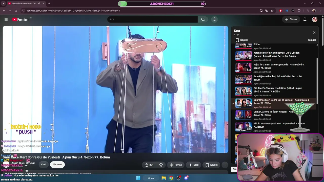Image resolution: width=324 pixels, height=182 pixels.
Task: Play Yaren ile Mert'in Yakınlaşması video
Action: click(274, 56)
